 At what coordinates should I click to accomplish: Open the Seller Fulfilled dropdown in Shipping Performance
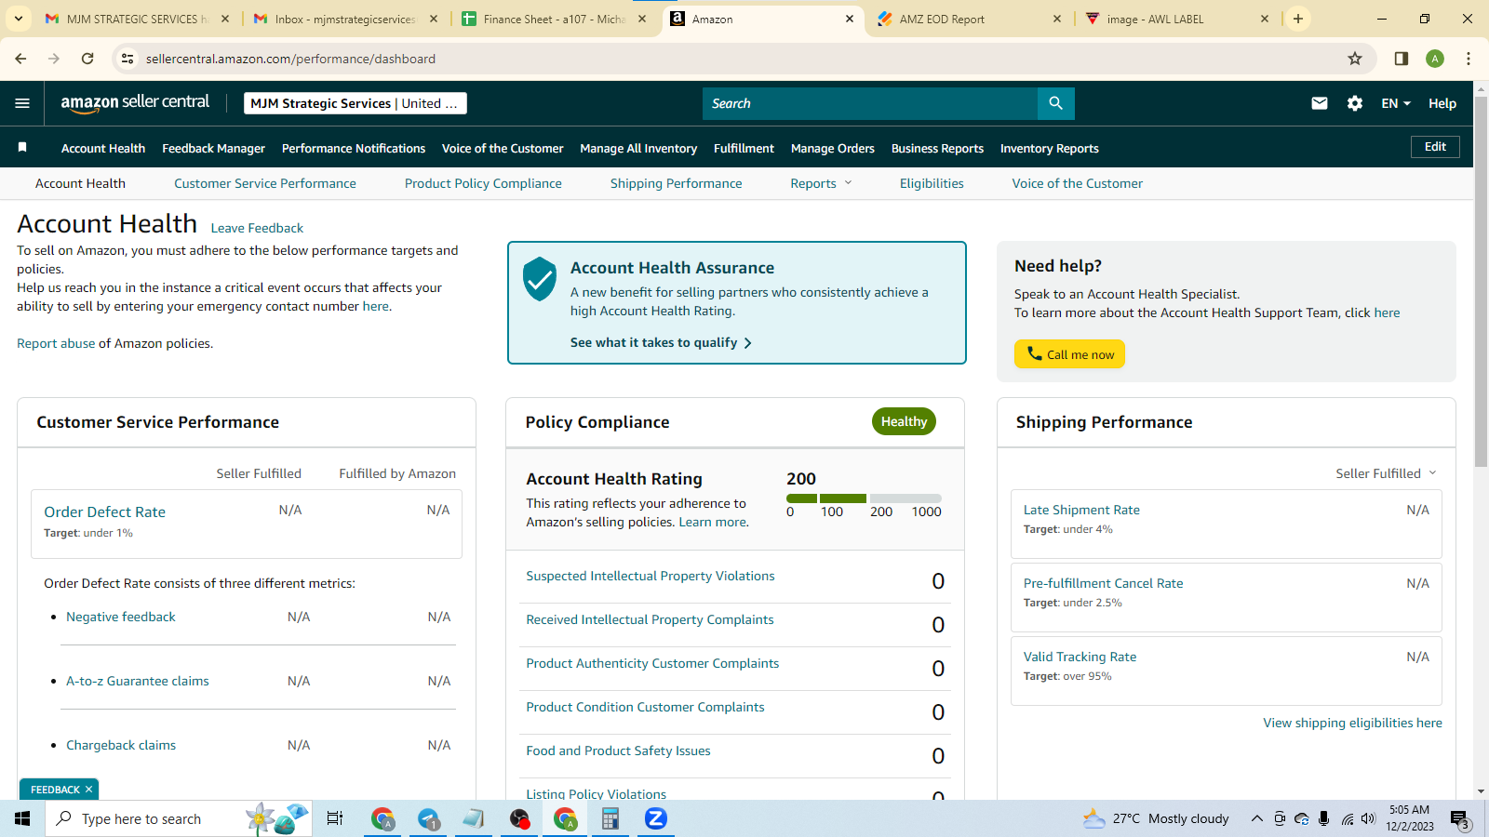pyautogui.click(x=1386, y=473)
